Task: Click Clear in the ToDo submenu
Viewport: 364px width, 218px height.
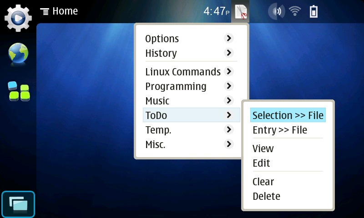Action: pyautogui.click(x=263, y=182)
